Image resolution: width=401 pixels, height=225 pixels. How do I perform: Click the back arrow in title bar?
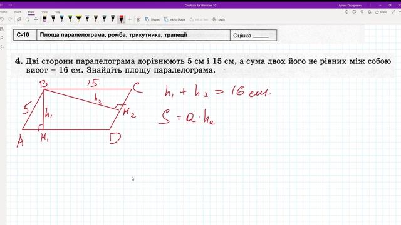click(1, 5)
